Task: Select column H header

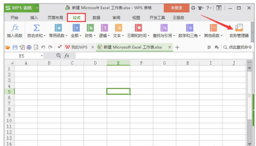Action: [x=188, y=63]
